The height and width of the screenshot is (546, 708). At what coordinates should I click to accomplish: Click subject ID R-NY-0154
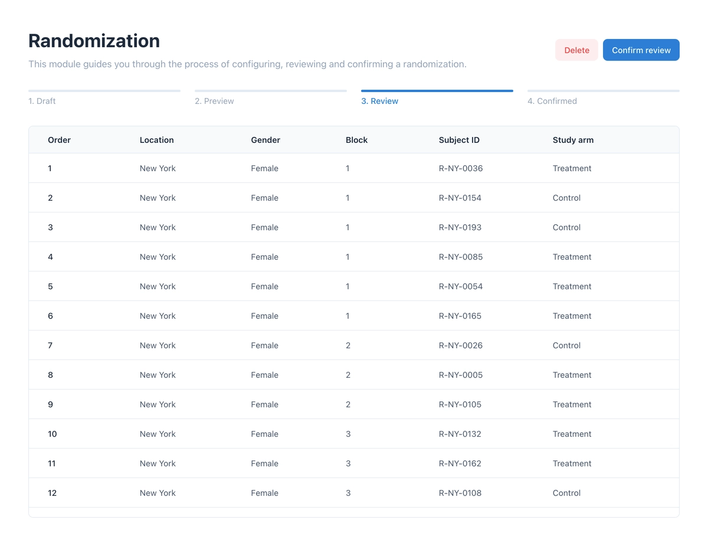pos(460,198)
